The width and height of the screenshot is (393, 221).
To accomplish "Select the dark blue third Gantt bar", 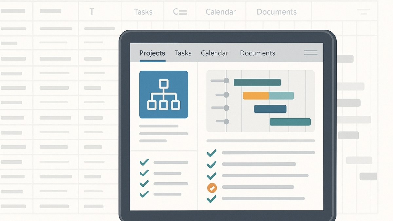I will tap(270, 109).
